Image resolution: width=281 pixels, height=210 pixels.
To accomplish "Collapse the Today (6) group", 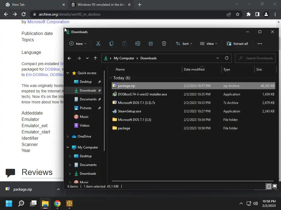I will pyautogui.click(x=111, y=78).
